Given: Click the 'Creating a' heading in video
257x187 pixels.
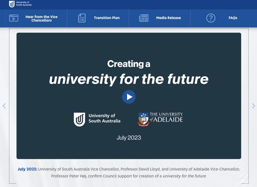Looking at the screenshot, I should (128, 64).
